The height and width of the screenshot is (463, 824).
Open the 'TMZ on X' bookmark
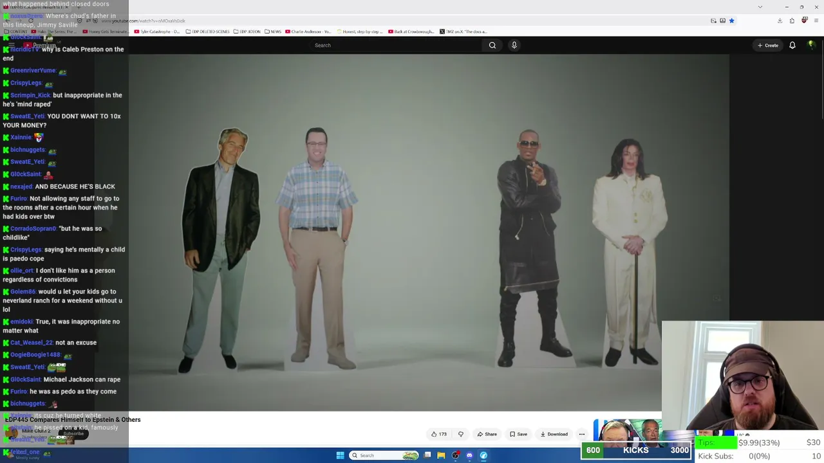(x=464, y=32)
